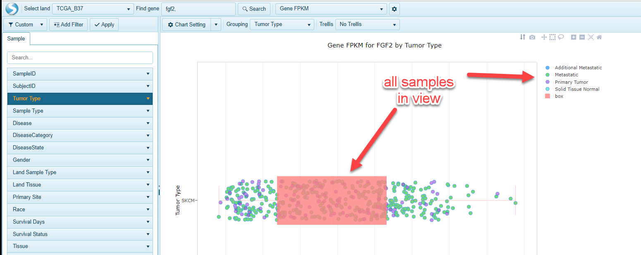The height and width of the screenshot is (255, 641).
Task: Open the No Trellis dropdown
Action: pyautogui.click(x=367, y=24)
